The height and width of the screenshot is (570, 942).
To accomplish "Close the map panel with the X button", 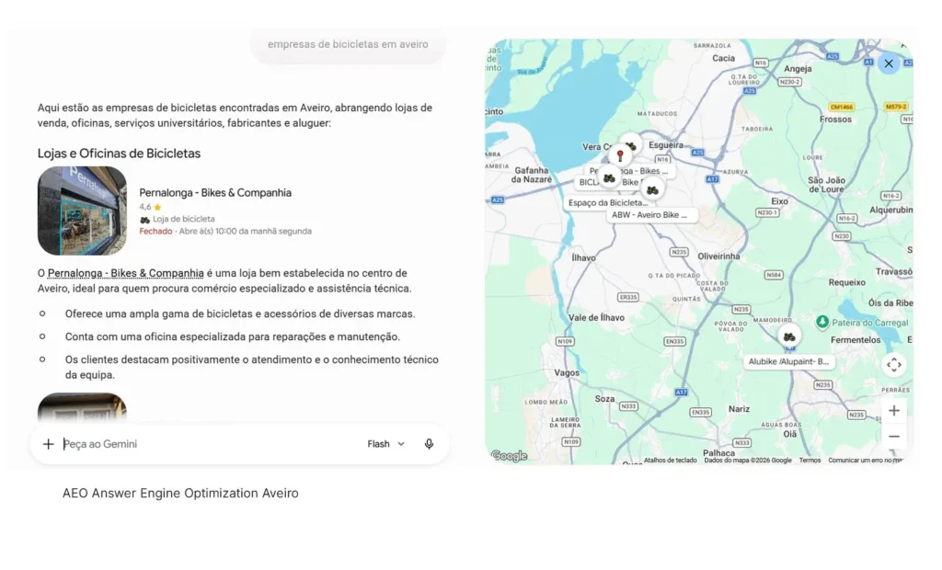I will point(889,63).
